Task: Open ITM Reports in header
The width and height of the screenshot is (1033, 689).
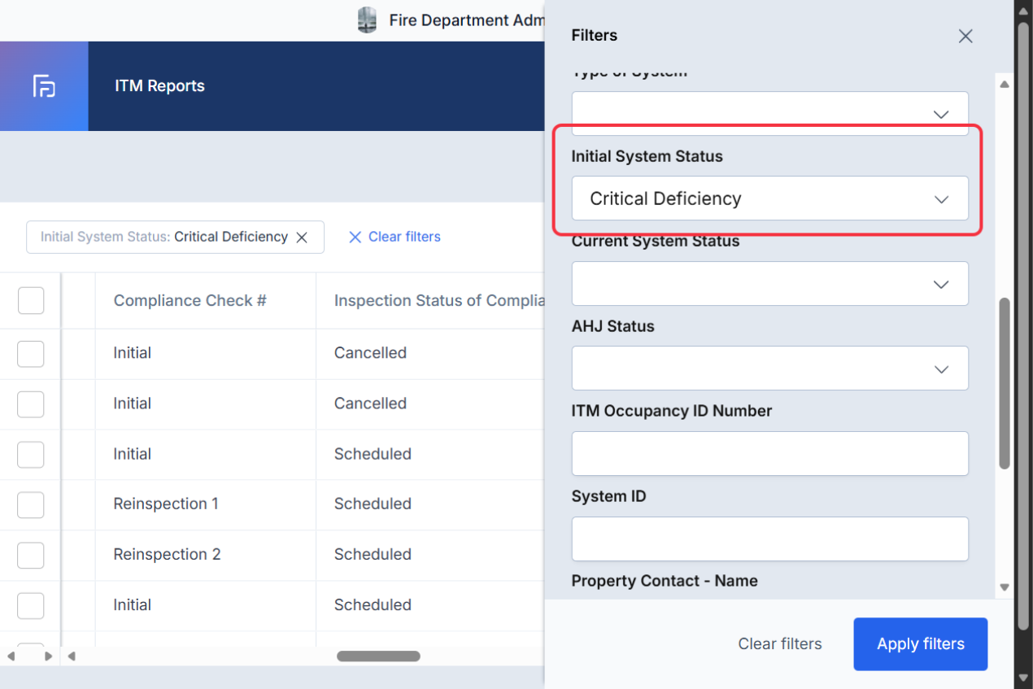Action: (x=159, y=86)
